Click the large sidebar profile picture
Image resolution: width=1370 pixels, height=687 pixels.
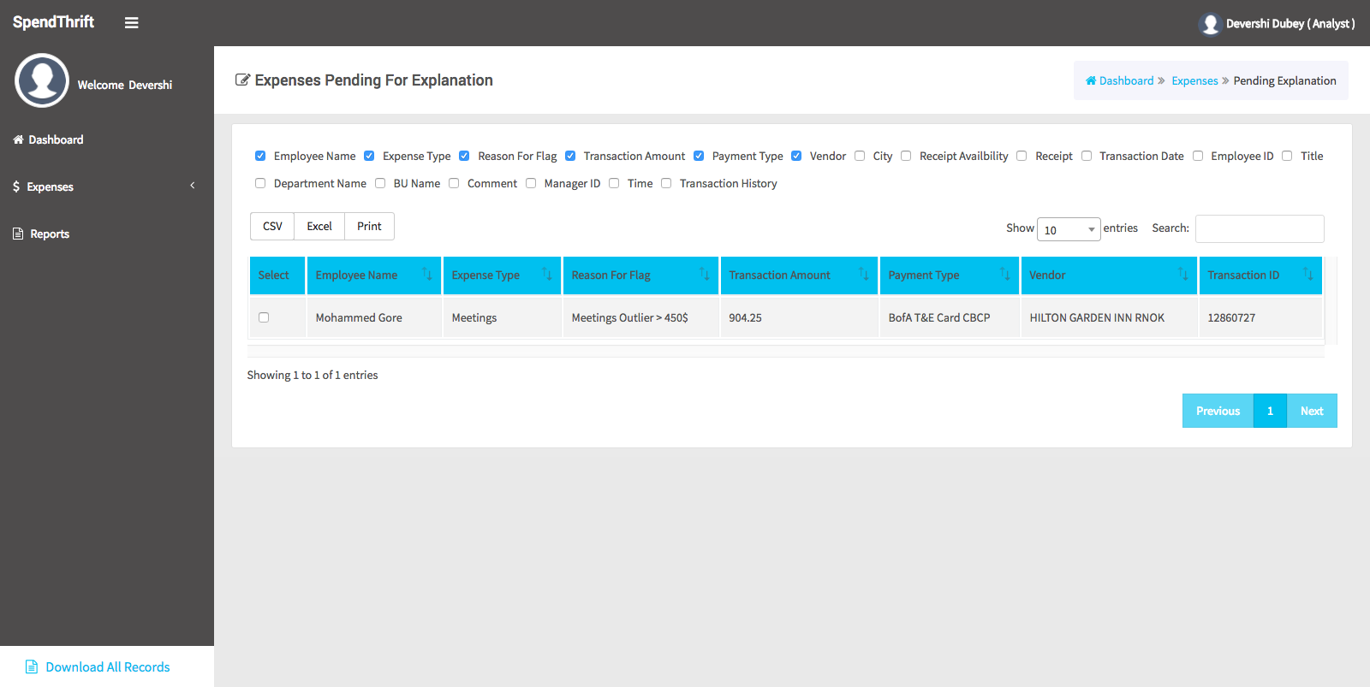tap(42, 80)
